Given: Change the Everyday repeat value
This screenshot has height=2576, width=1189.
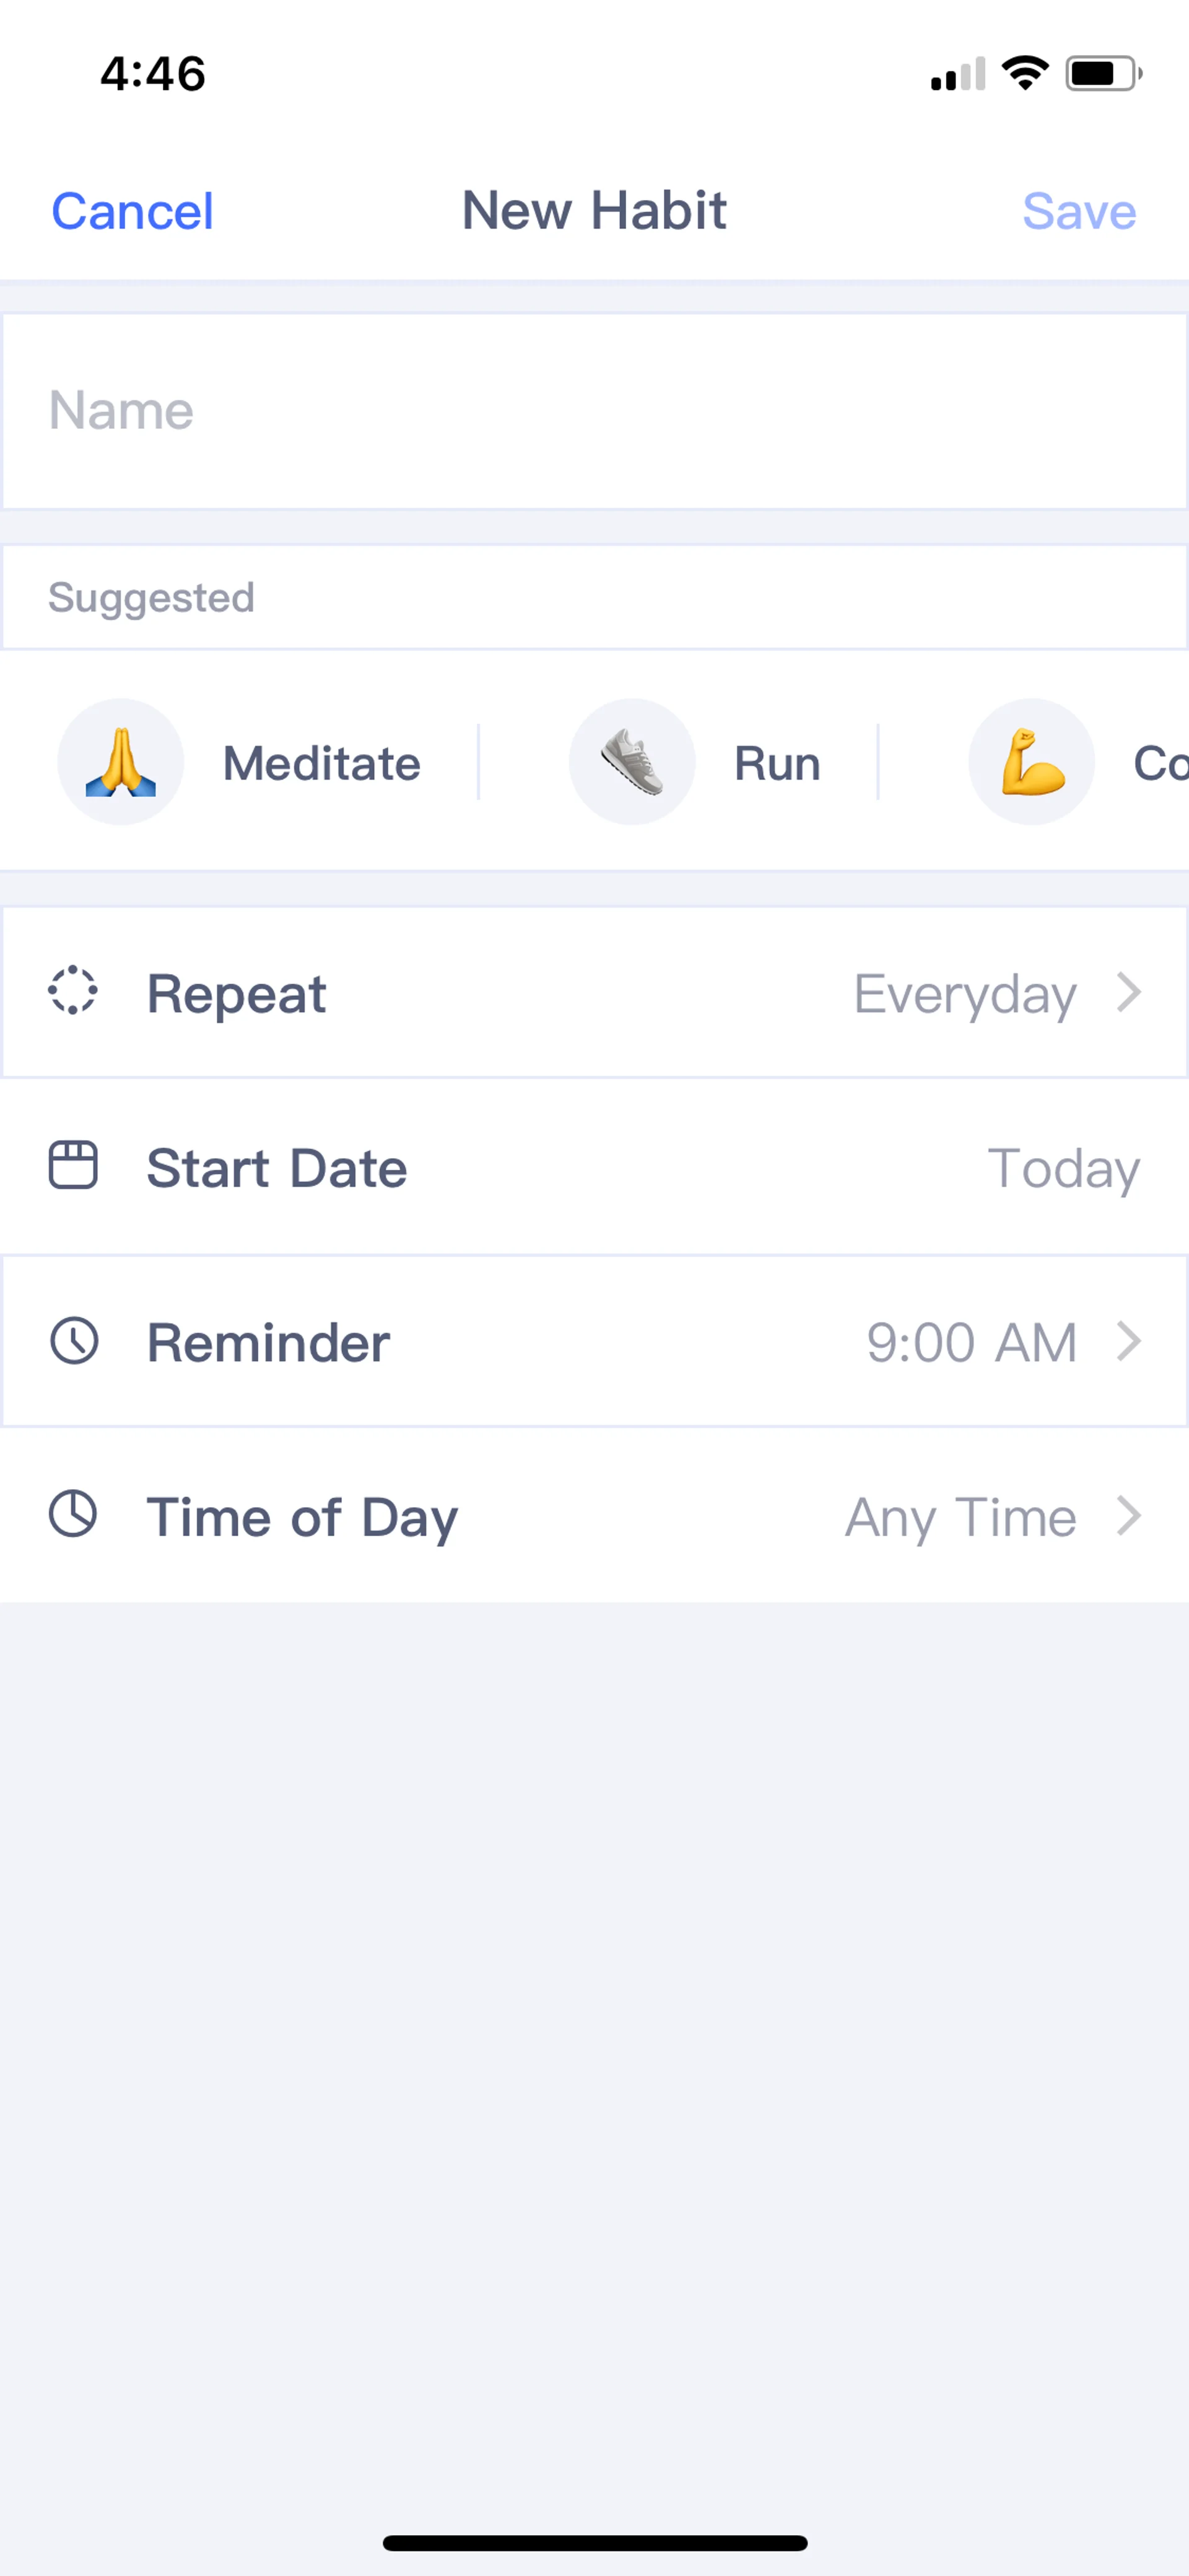Looking at the screenshot, I should coord(964,993).
